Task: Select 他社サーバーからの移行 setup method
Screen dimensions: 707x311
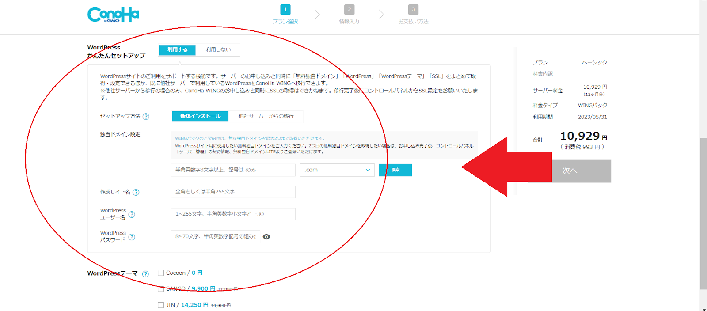Action: click(x=266, y=116)
